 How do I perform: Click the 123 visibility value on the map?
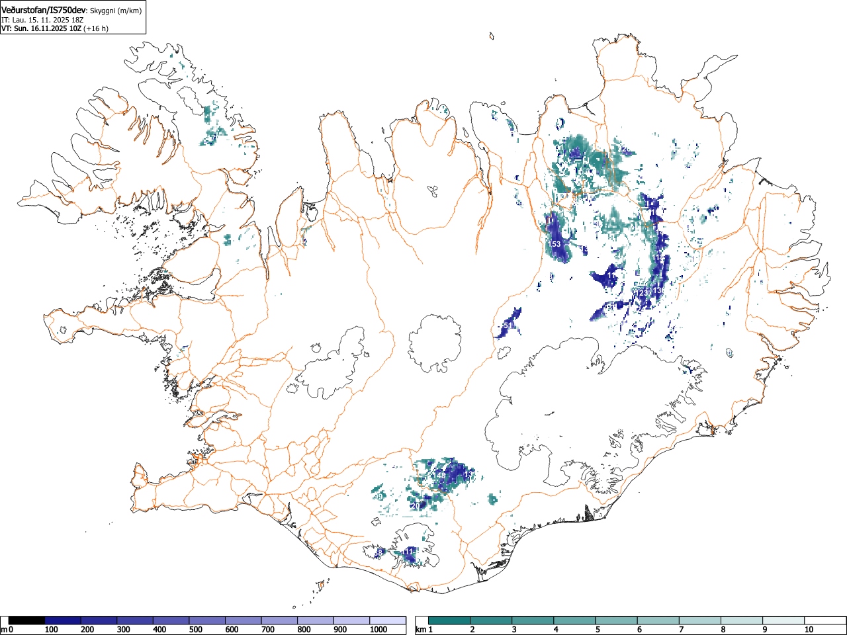tap(642, 292)
